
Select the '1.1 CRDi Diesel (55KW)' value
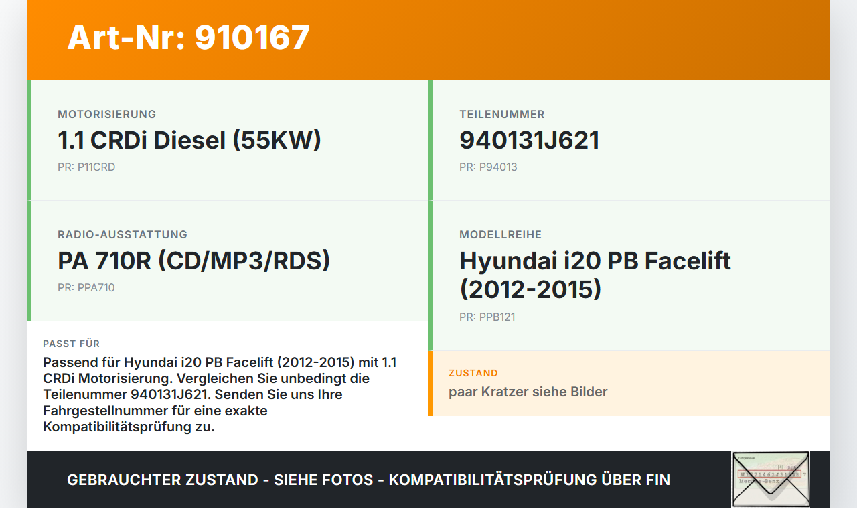(189, 140)
